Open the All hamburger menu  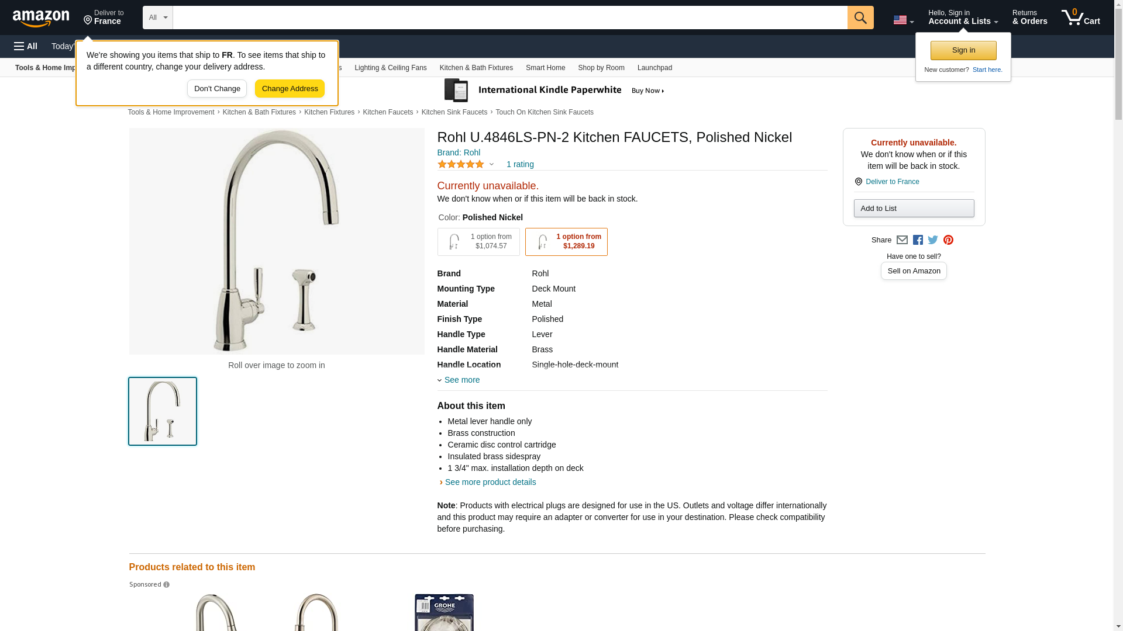[x=26, y=46]
